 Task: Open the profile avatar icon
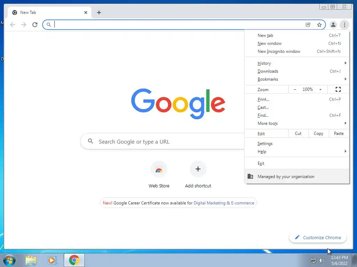tap(333, 25)
